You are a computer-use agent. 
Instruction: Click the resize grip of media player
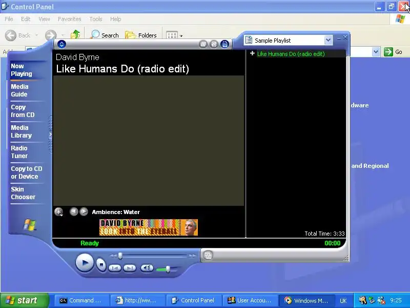[x=346, y=259]
